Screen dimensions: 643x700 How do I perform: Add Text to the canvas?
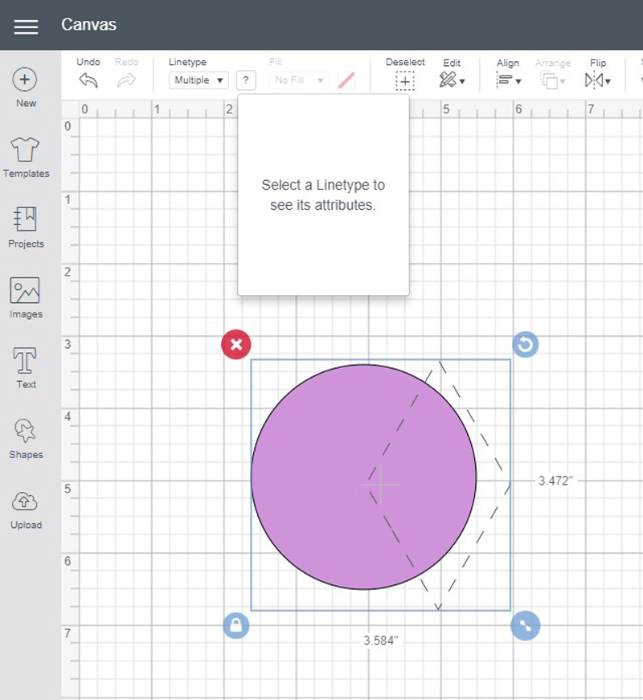(x=26, y=368)
